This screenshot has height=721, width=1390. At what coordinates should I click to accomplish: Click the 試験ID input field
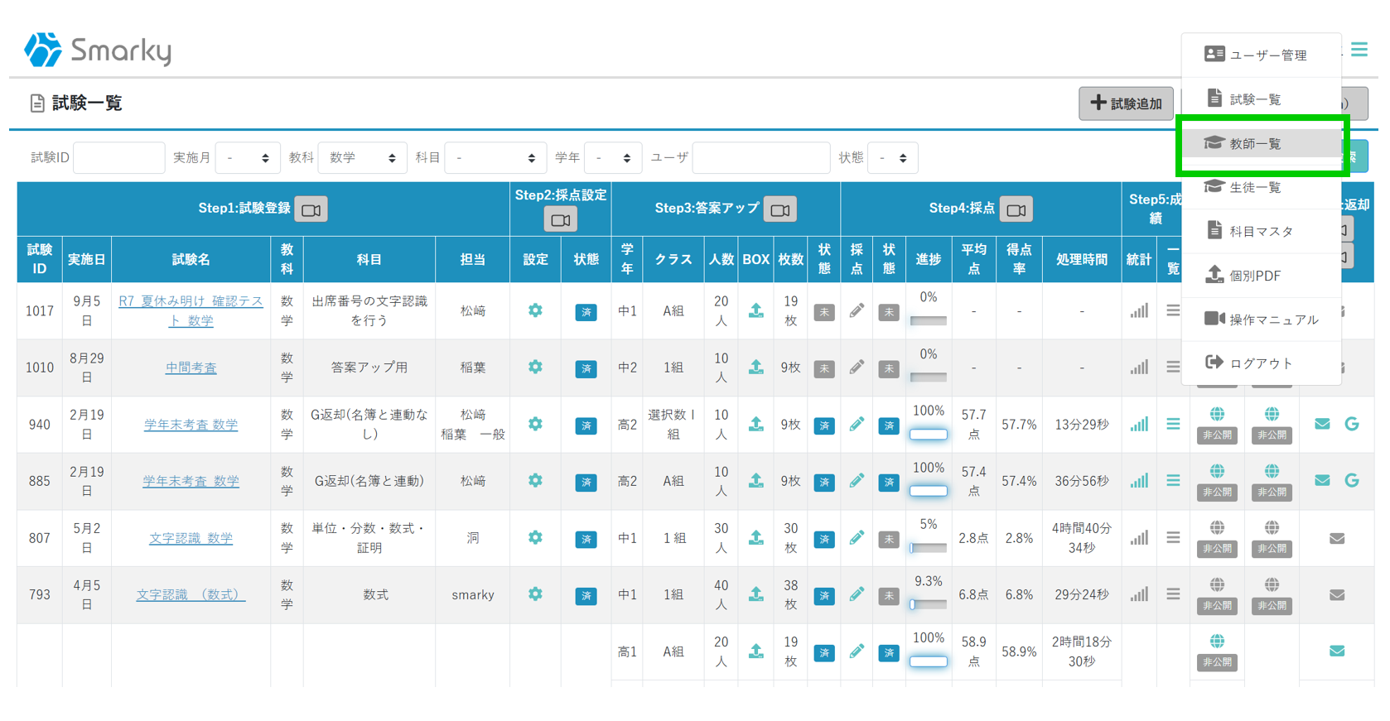pyautogui.click(x=119, y=158)
